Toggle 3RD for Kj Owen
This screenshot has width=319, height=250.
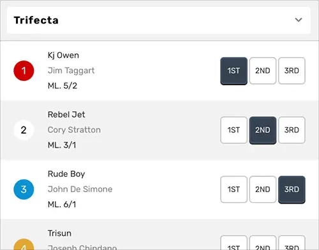(x=292, y=71)
